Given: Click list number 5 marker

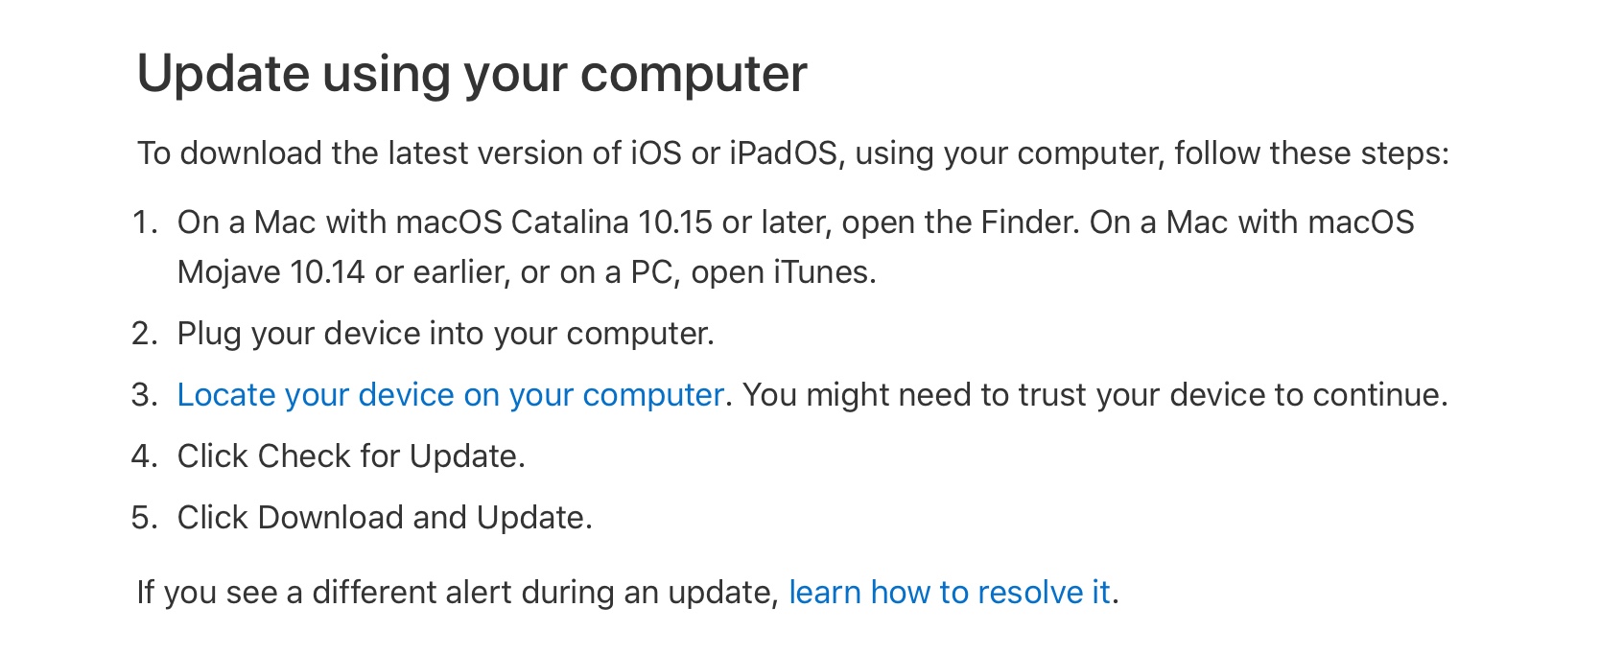Looking at the screenshot, I should pos(144,518).
